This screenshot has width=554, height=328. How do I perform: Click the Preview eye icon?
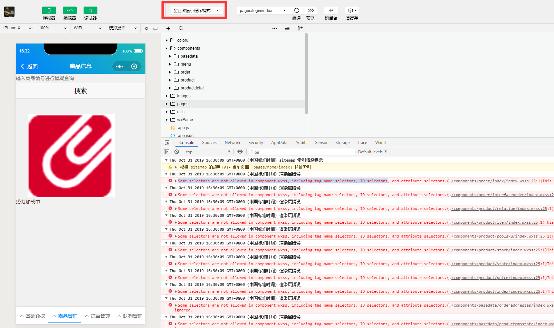pos(311,10)
